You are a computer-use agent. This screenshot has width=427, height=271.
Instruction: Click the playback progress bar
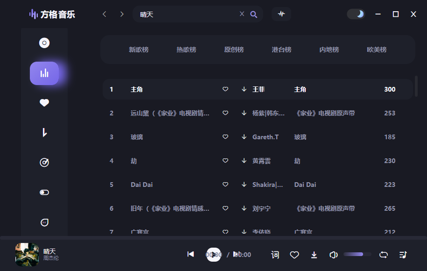(214, 238)
